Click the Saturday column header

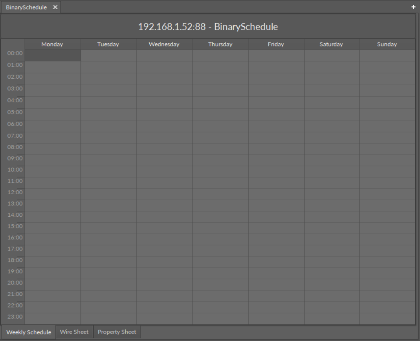(331, 44)
